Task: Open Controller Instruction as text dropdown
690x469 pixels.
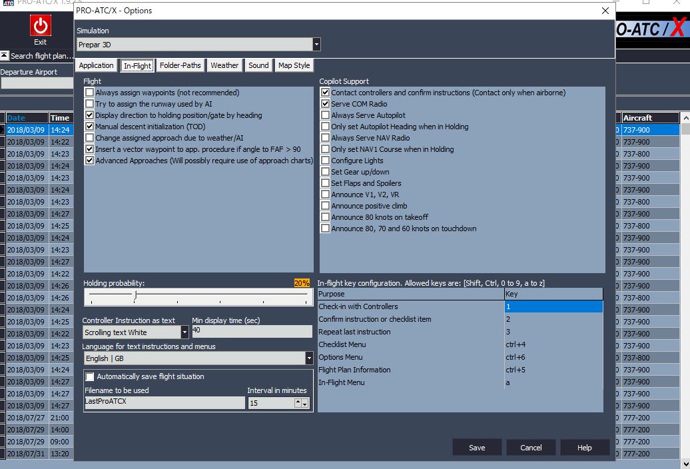Action: pos(185,332)
